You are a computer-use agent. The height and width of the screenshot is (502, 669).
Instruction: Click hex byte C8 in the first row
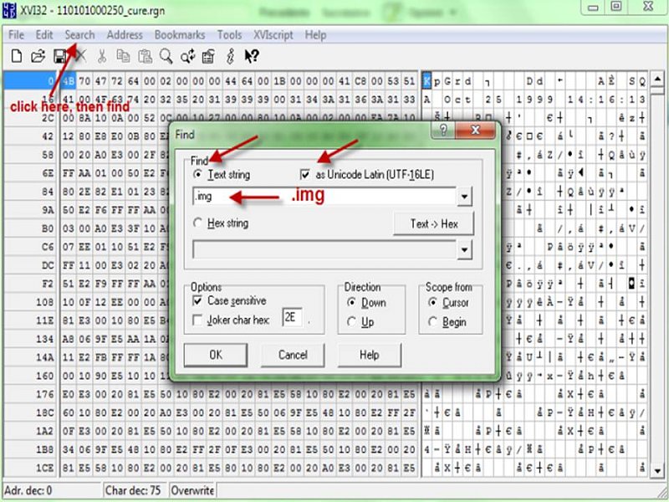[x=360, y=81]
